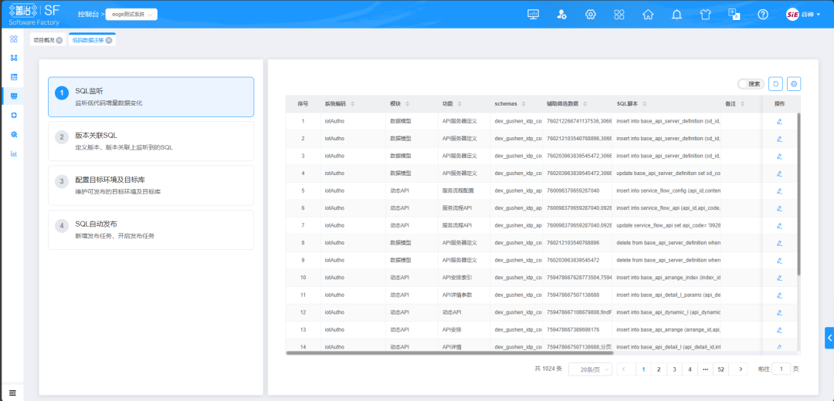Sort the table by 模块 column
Viewport: 834px width, 401px height.
click(399, 103)
